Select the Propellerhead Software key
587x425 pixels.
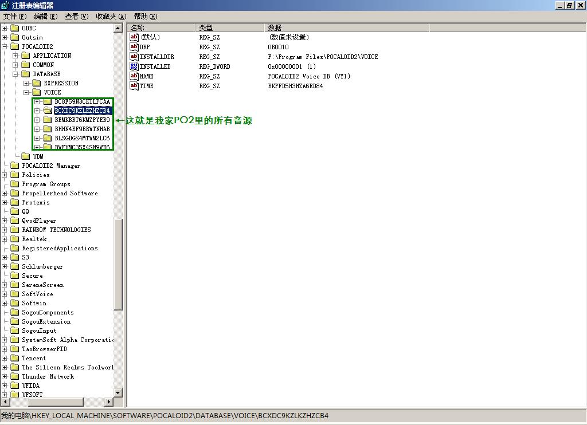click(x=60, y=193)
